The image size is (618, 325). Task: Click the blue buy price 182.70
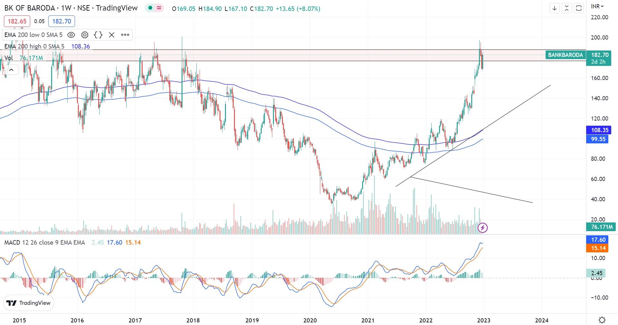click(x=61, y=21)
